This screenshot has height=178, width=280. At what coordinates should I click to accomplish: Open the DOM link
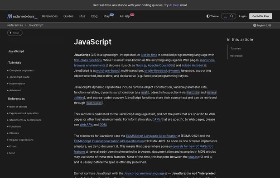(103, 125)
